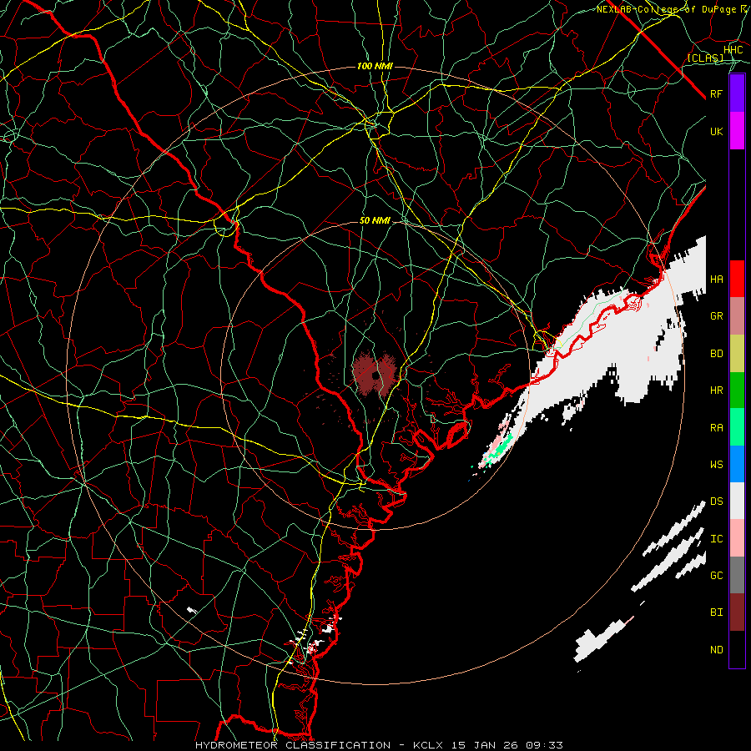Image resolution: width=751 pixels, height=751 pixels.
Task: Click the HR legend label
Action: point(716,391)
